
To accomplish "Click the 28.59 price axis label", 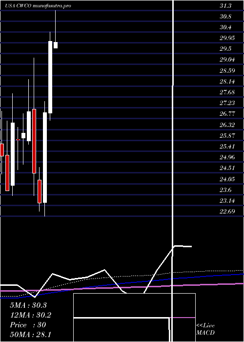I will point(227,71).
